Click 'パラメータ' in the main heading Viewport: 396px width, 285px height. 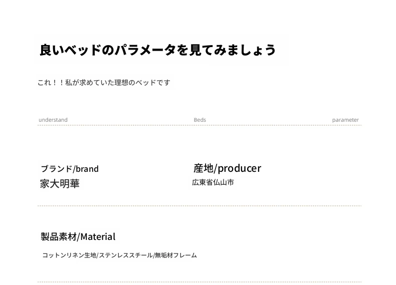[145, 50]
